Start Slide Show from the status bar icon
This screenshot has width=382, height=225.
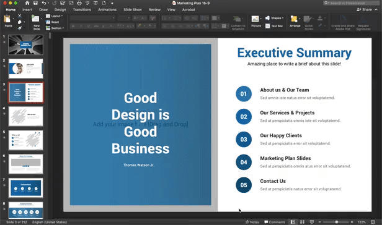point(311,222)
